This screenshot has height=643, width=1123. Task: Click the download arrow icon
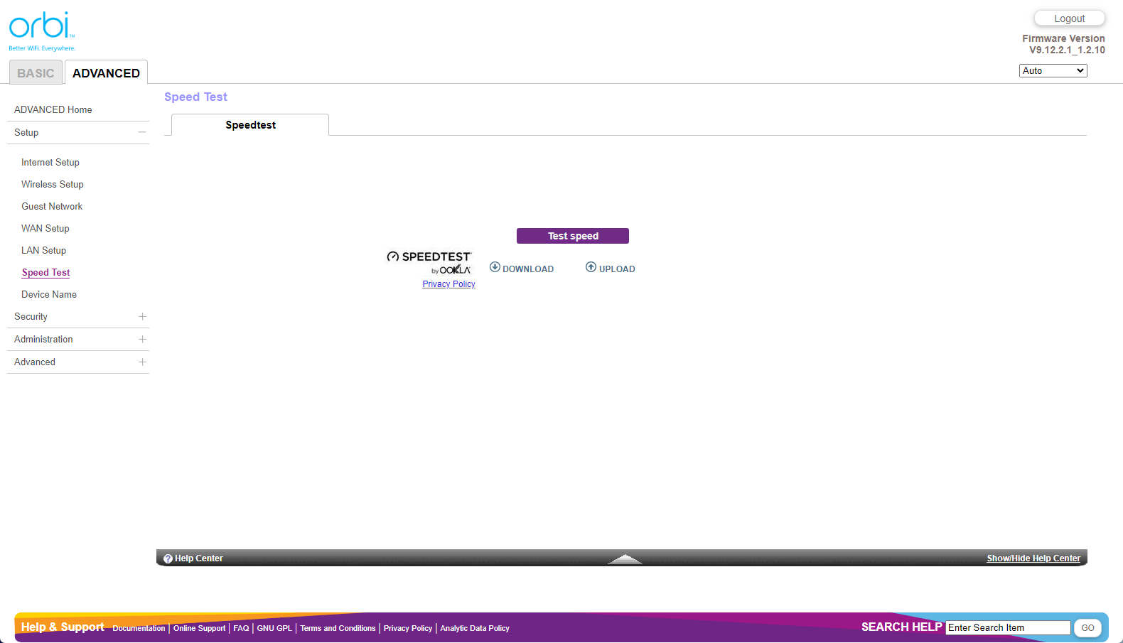495,267
